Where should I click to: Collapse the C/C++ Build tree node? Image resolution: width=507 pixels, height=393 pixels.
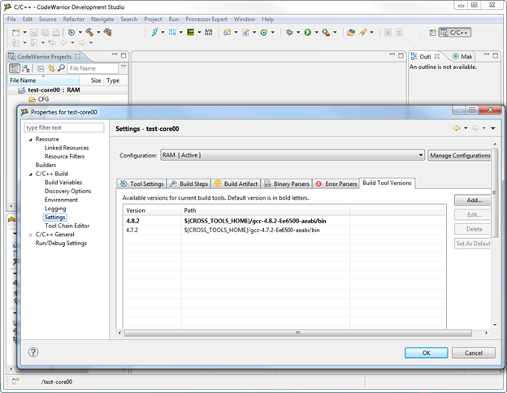pyautogui.click(x=31, y=175)
